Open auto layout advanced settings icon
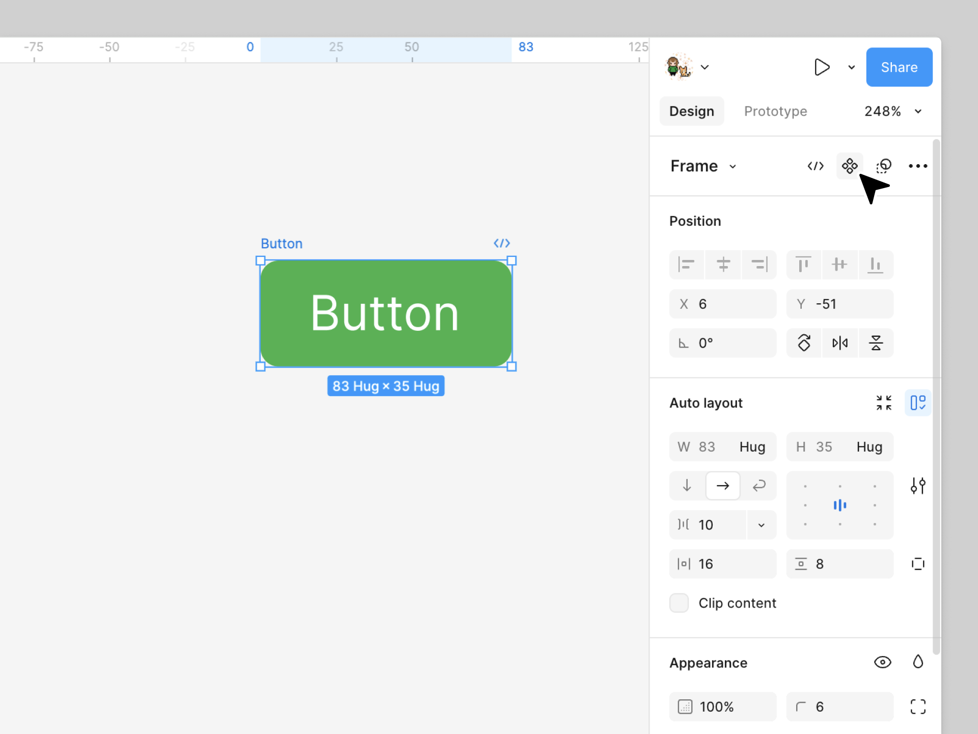 tap(917, 486)
